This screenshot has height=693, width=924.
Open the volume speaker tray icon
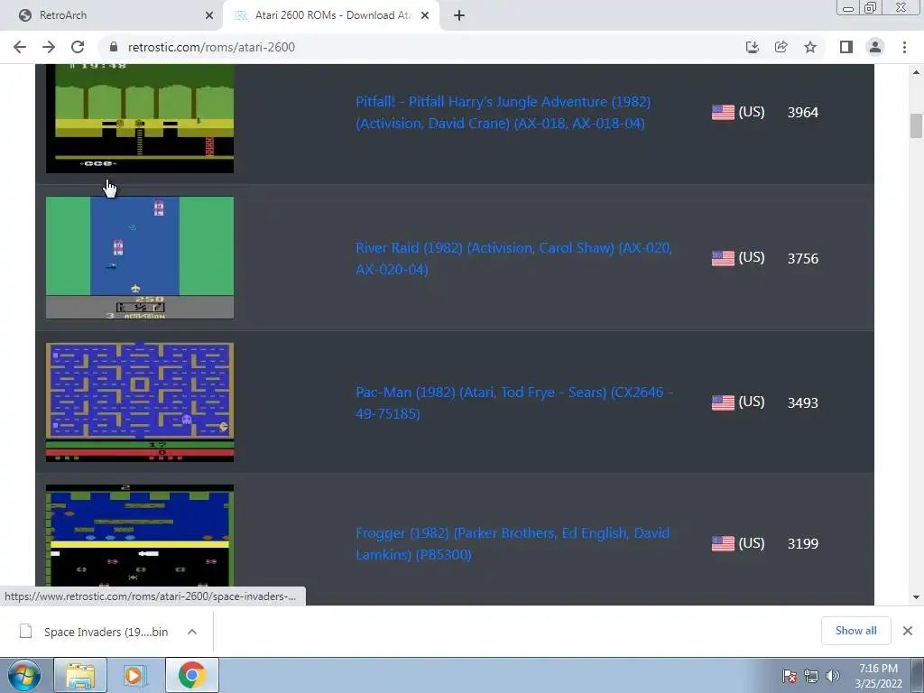[833, 676]
